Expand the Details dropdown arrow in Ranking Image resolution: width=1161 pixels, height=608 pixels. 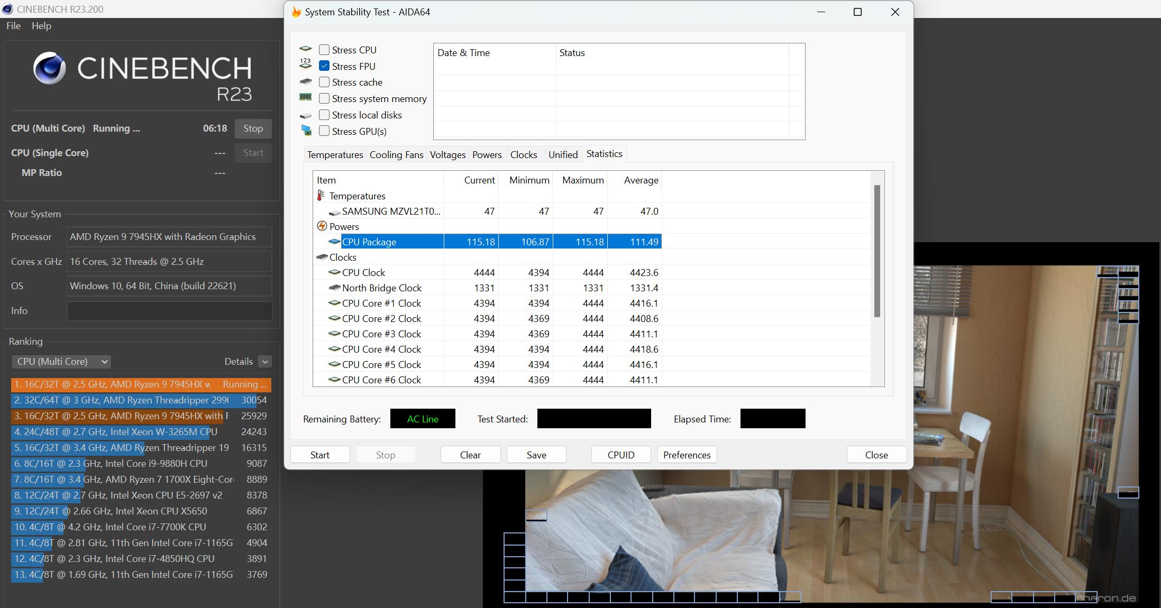[265, 362]
